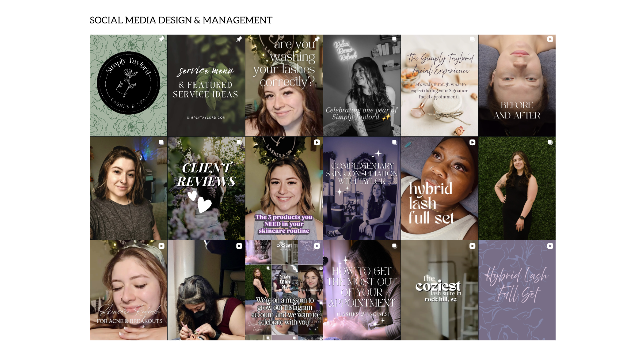Click reel icon on coziest lash suite post
Viewport: 635px width, 357px height.
click(472, 246)
